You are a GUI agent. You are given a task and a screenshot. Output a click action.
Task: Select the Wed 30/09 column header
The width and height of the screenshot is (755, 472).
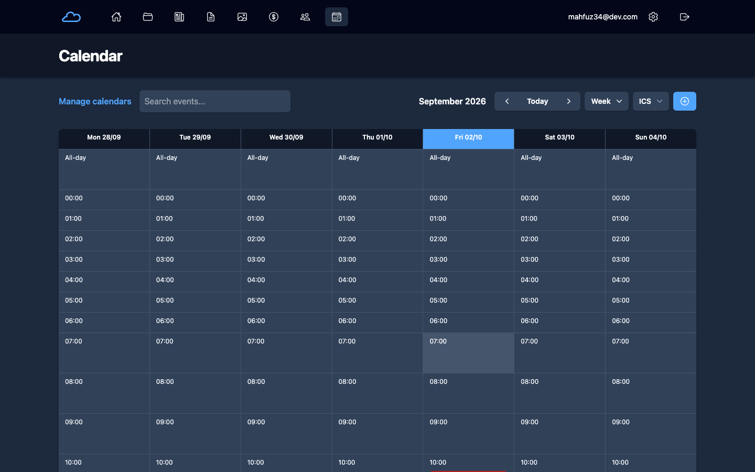(286, 139)
